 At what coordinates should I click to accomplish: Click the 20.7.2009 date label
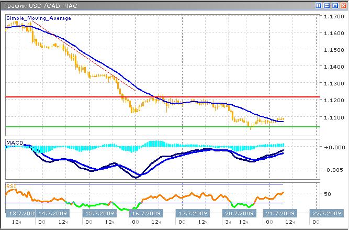(x=239, y=213)
